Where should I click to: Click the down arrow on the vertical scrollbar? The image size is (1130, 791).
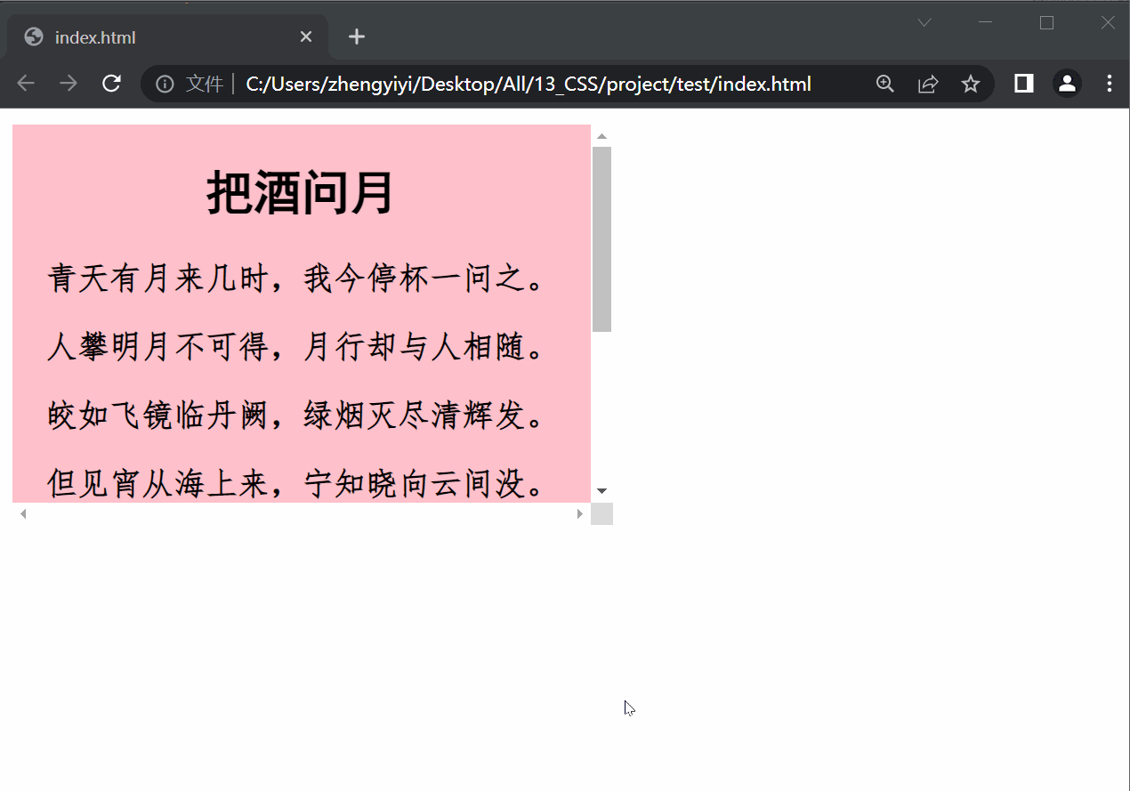[601, 489]
